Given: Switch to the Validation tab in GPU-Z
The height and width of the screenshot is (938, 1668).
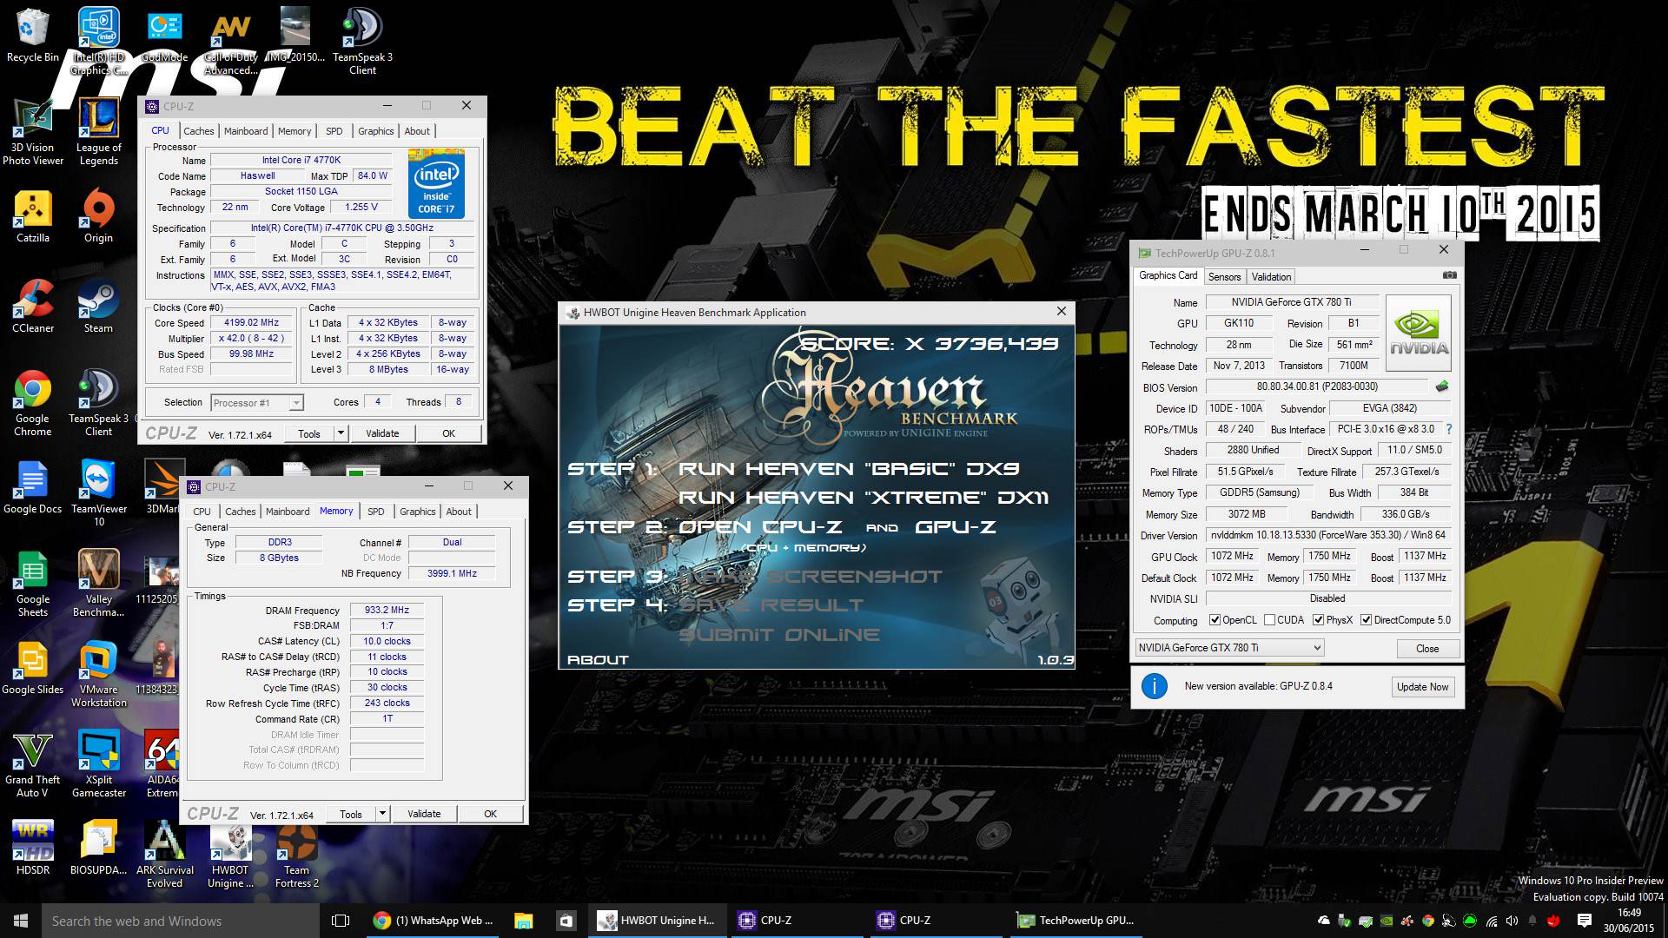Looking at the screenshot, I should click(x=1271, y=277).
